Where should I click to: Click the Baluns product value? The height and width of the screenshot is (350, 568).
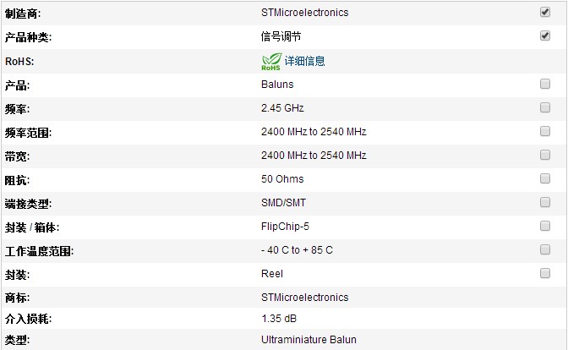click(x=277, y=85)
